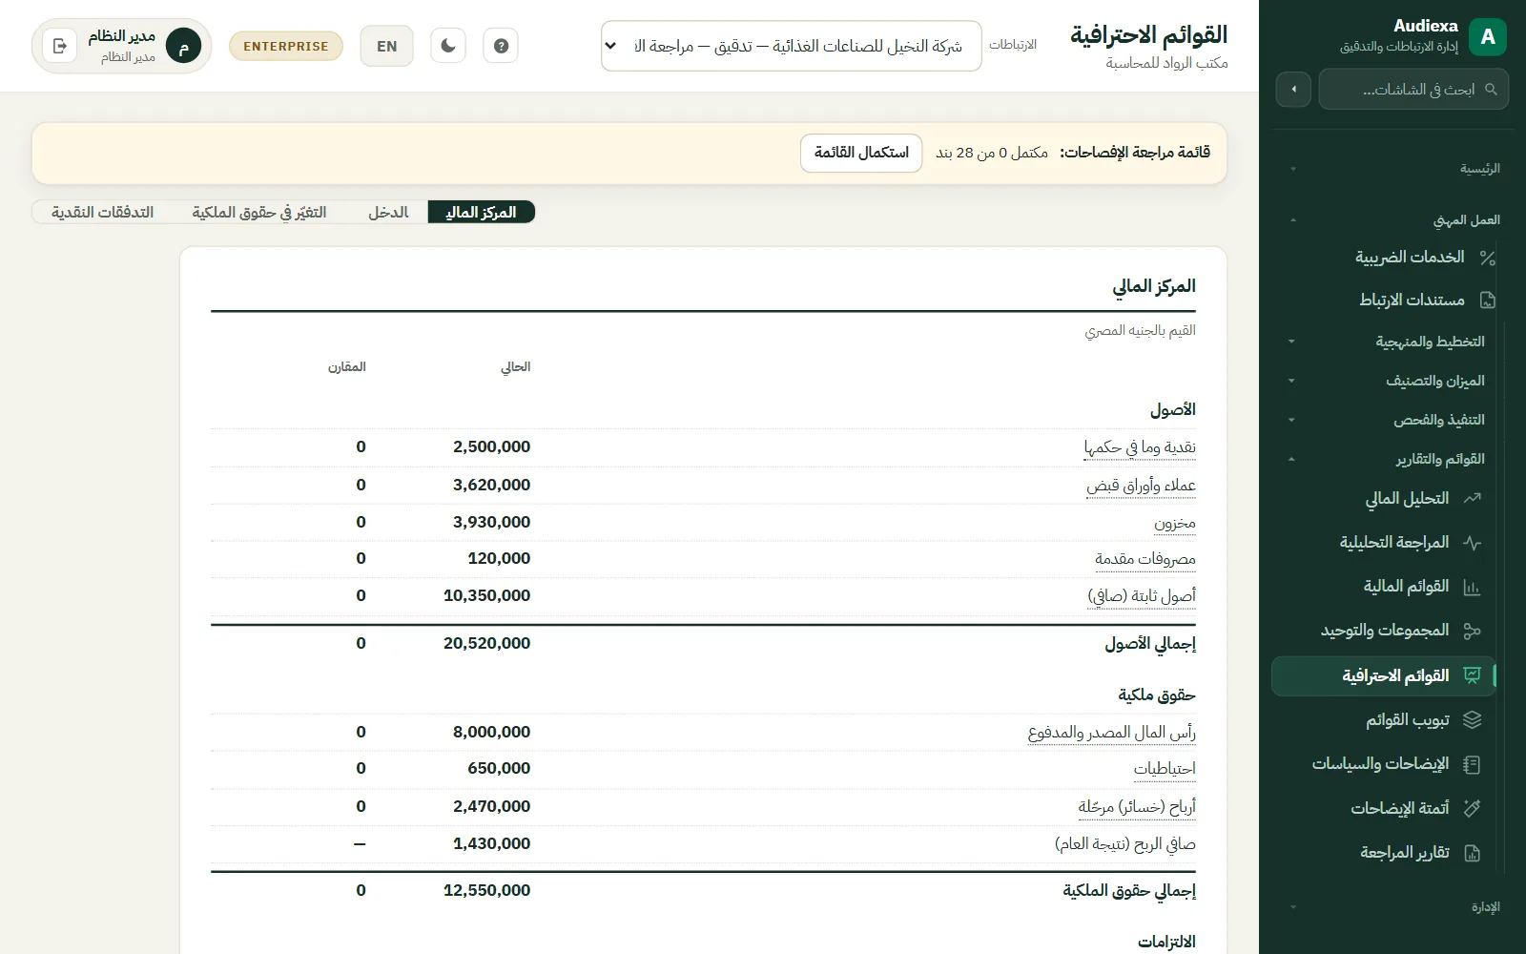
Task: Expand التخطيط والمنهجية group
Action: (1385, 342)
